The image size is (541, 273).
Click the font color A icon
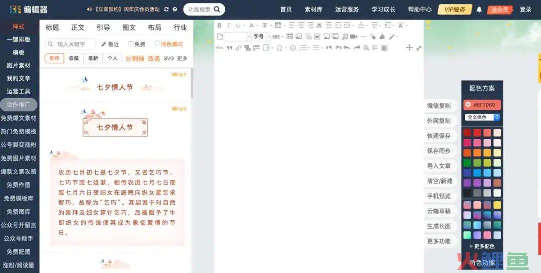pyautogui.click(x=251, y=26)
